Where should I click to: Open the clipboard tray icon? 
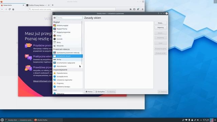click(x=195, y=120)
